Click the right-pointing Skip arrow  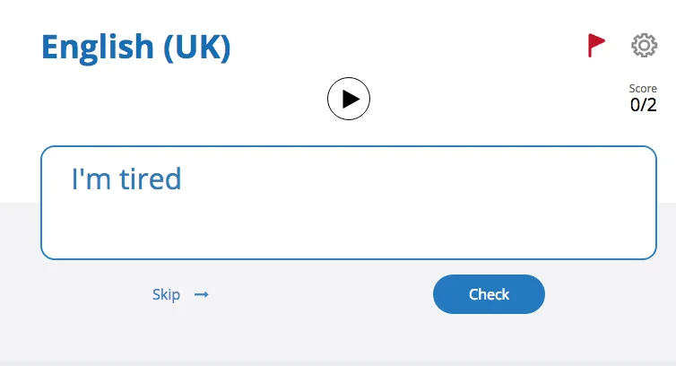[202, 294]
